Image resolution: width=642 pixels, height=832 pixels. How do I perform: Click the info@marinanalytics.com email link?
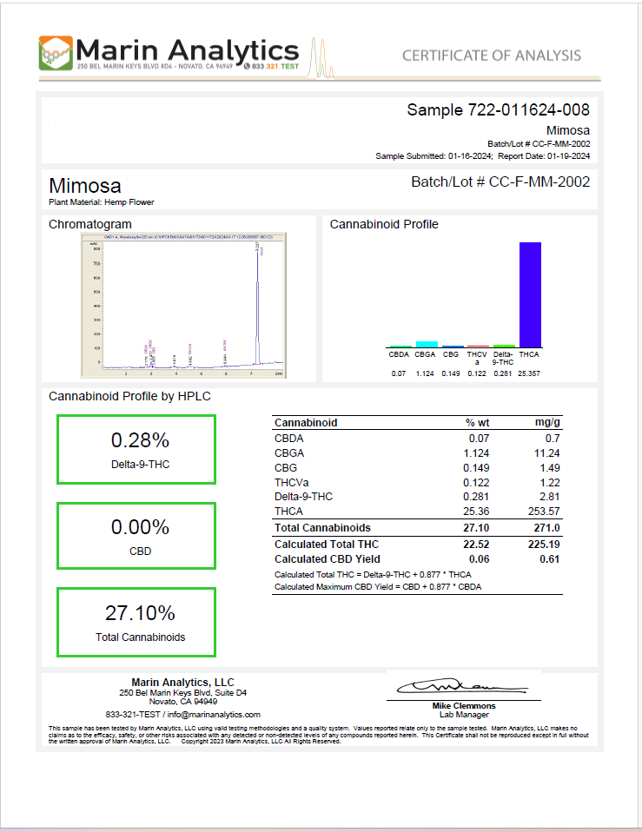tap(214, 714)
